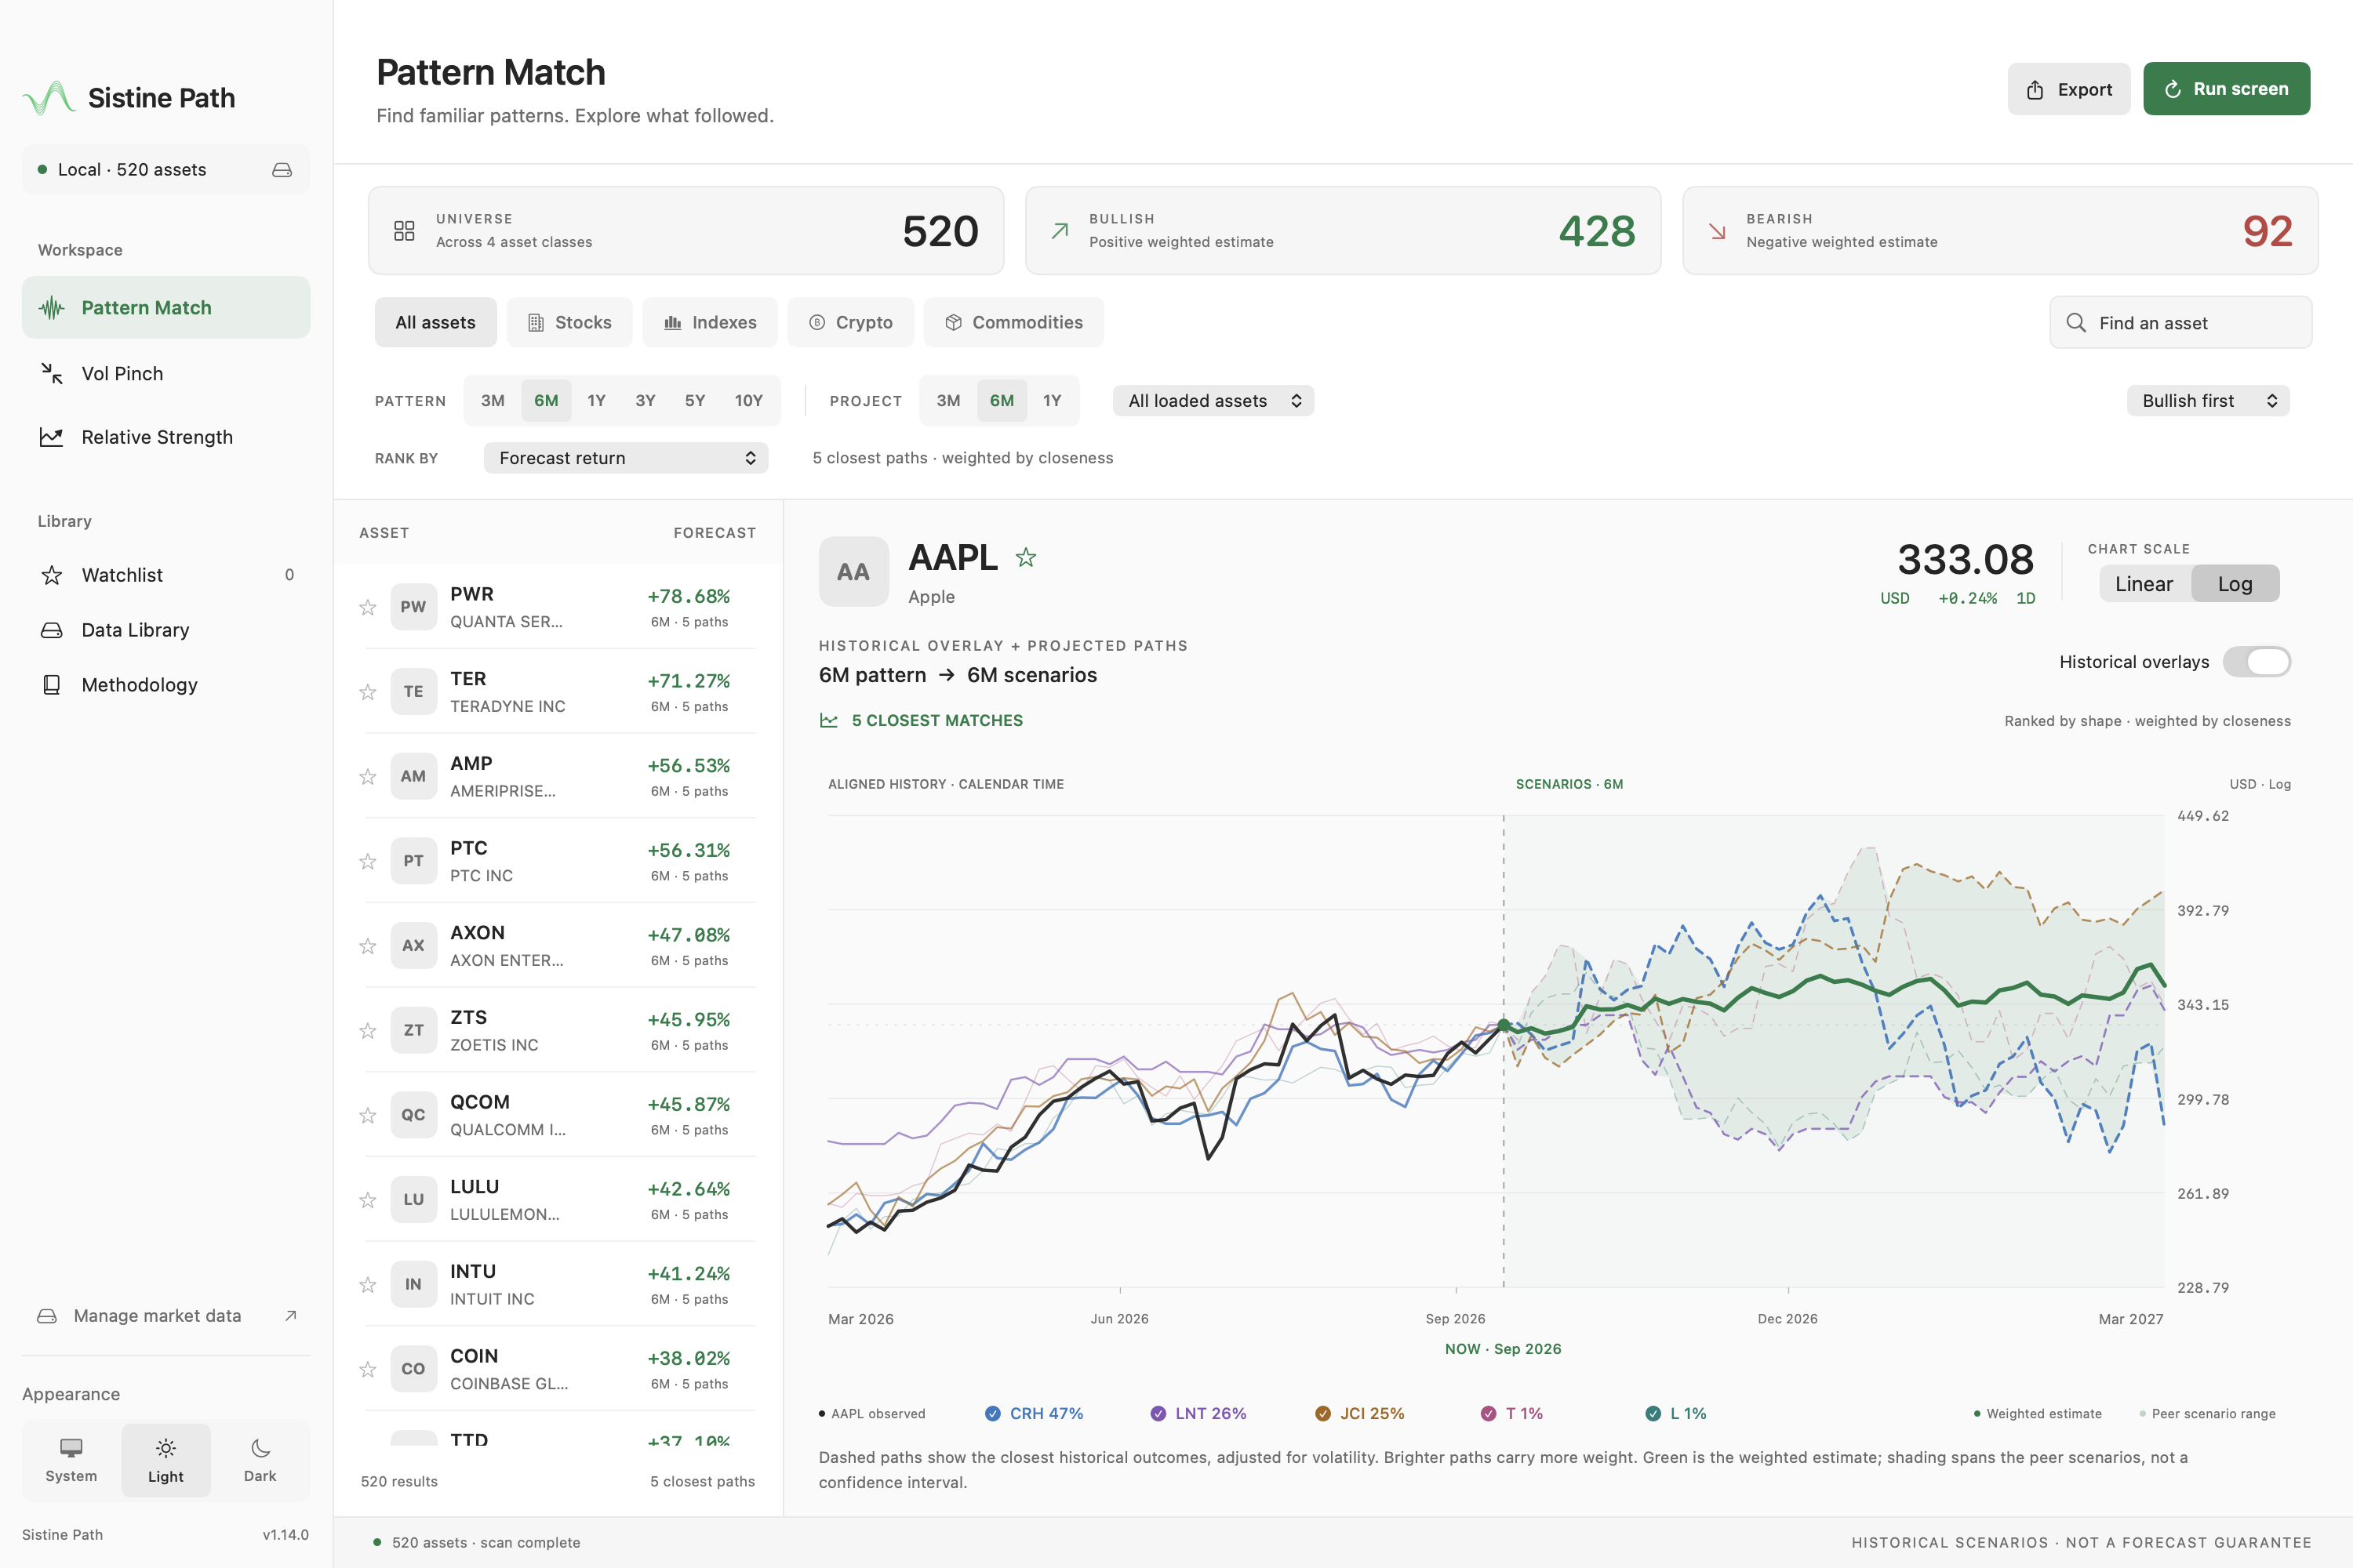Select the QUALCOMM asset row
The width and height of the screenshot is (2353, 1568).
pyautogui.click(x=560, y=1115)
